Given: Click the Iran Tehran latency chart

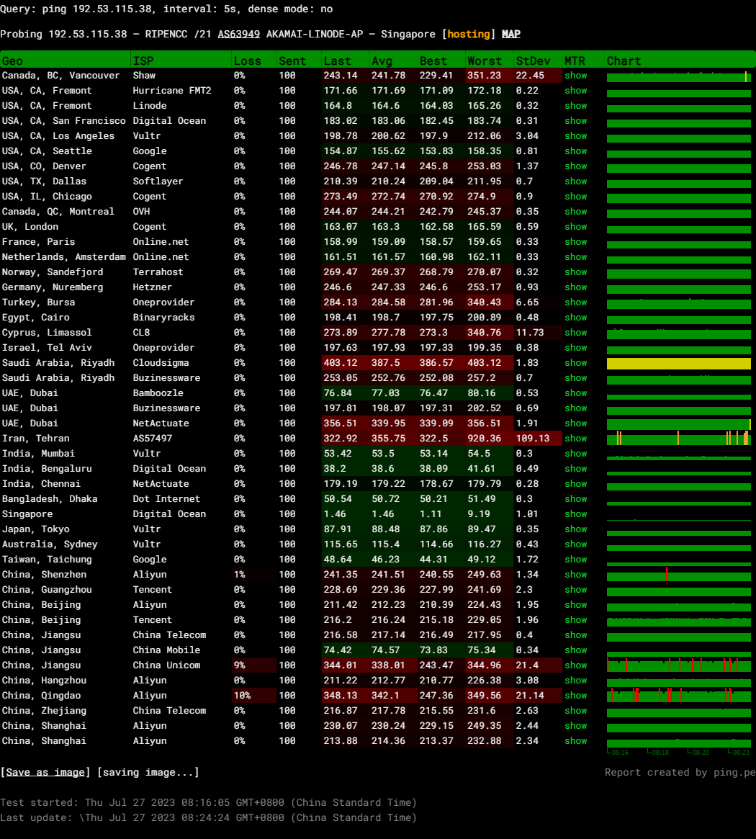Looking at the screenshot, I should (679, 439).
